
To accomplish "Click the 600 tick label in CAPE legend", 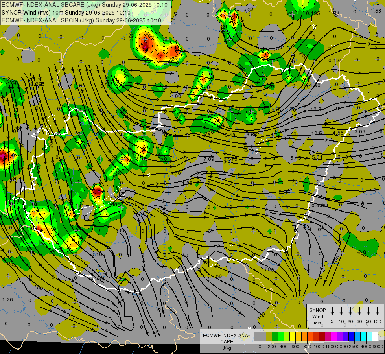I will coord(295,347).
